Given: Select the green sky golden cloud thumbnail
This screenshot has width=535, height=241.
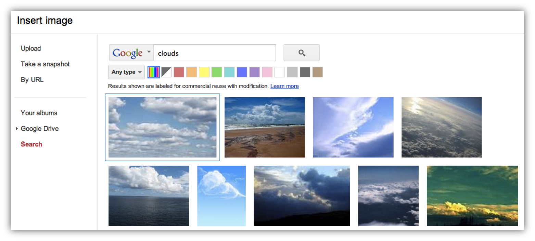Looking at the screenshot, I should coord(472,196).
